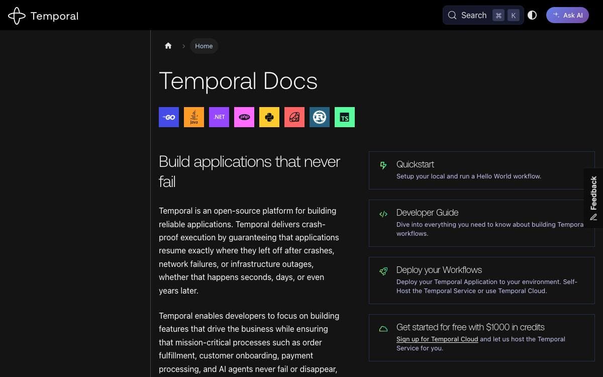Viewport: 603px width, 377px height.
Task: Open the .NET SDK icon
Action: pyautogui.click(x=219, y=117)
